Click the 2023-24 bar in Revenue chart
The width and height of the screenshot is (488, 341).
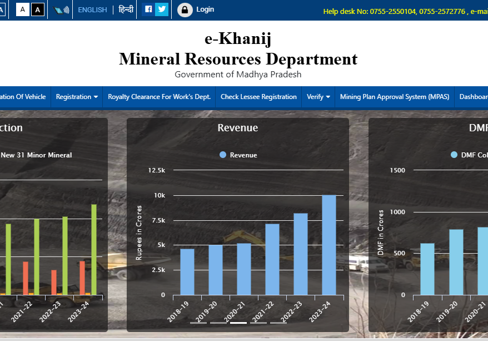329,245
